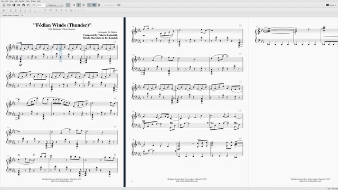Click the first system on page 2
The image size is (338, 190).
(187, 36)
